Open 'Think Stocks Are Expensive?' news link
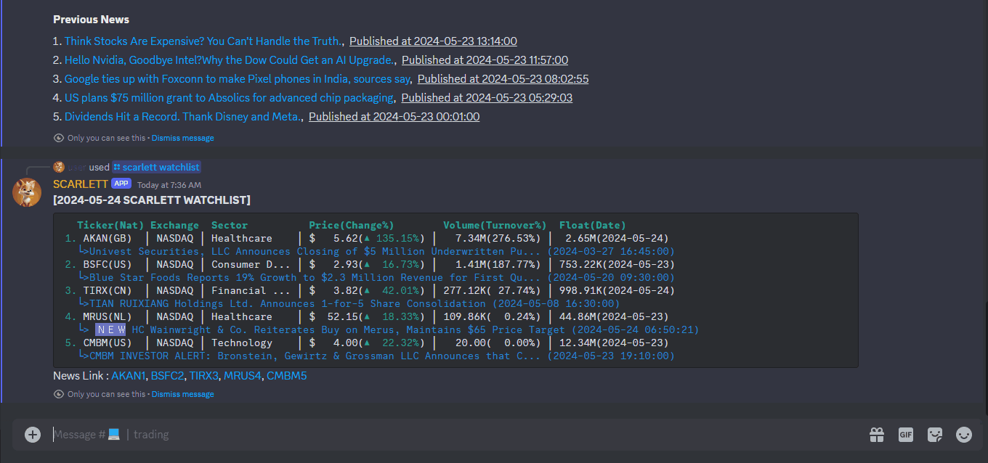Screen dimensions: 988x463 tap(203, 41)
